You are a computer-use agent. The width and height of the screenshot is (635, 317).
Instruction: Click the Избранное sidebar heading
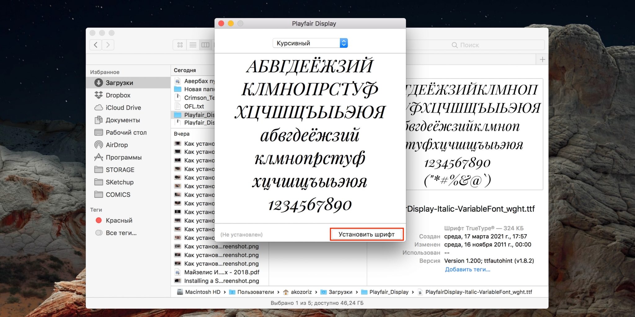(105, 72)
